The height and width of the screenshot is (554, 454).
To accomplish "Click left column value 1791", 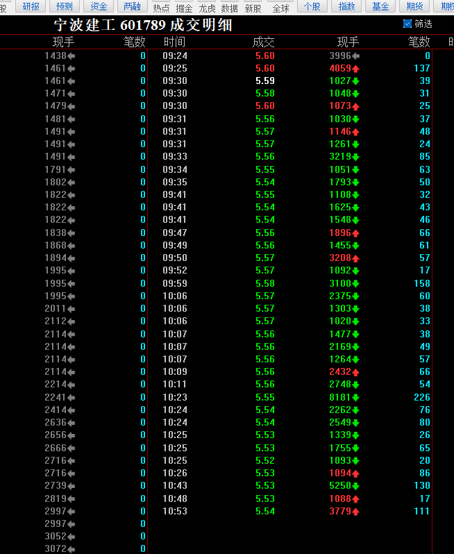I will coord(56,169).
